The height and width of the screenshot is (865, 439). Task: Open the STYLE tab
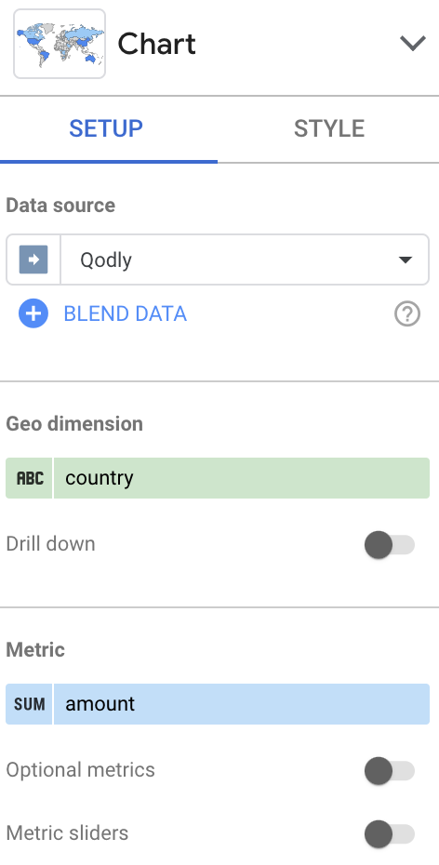tap(328, 128)
